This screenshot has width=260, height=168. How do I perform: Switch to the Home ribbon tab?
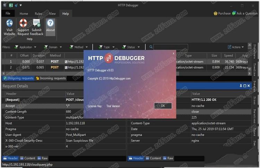[x=24, y=13]
